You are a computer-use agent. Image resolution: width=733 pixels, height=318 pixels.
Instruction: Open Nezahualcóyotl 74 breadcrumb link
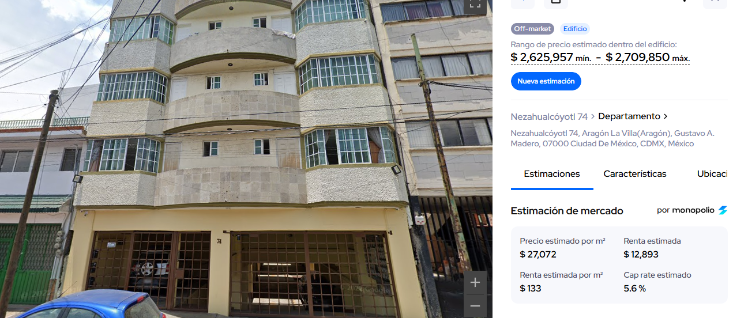[549, 116]
